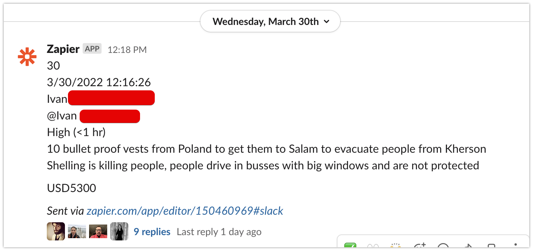
Task: Click the share message arrow icon
Action: coord(468,246)
